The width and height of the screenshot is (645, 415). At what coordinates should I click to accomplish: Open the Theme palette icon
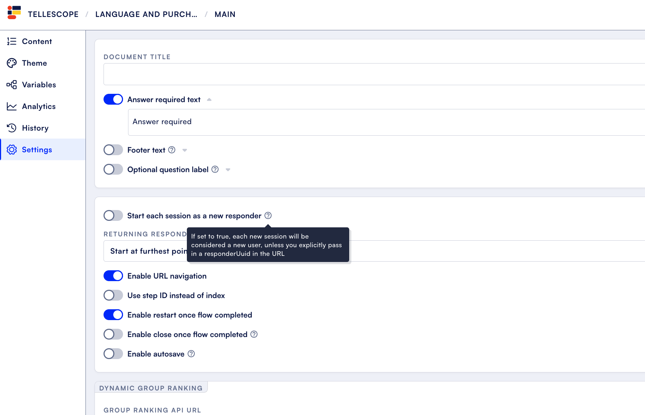tap(12, 63)
